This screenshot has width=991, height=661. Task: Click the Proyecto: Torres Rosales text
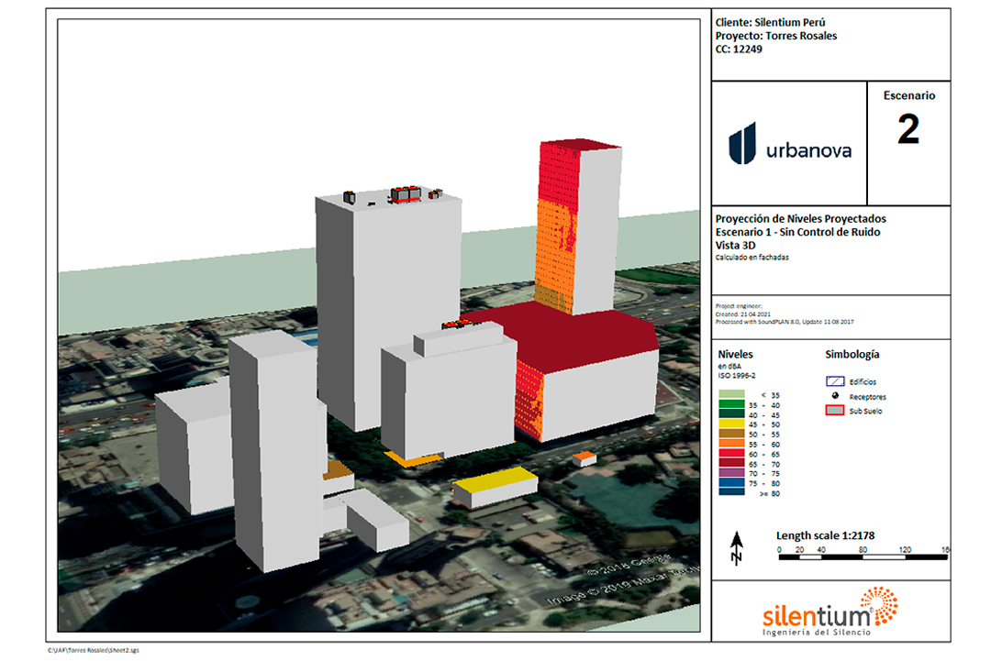point(775,37)
